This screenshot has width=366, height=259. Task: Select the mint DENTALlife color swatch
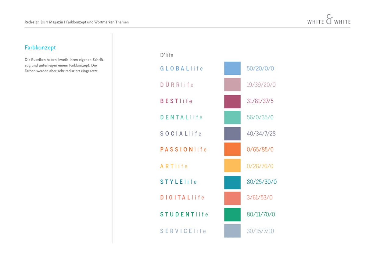pyautogui.click(x=232, y=117)
